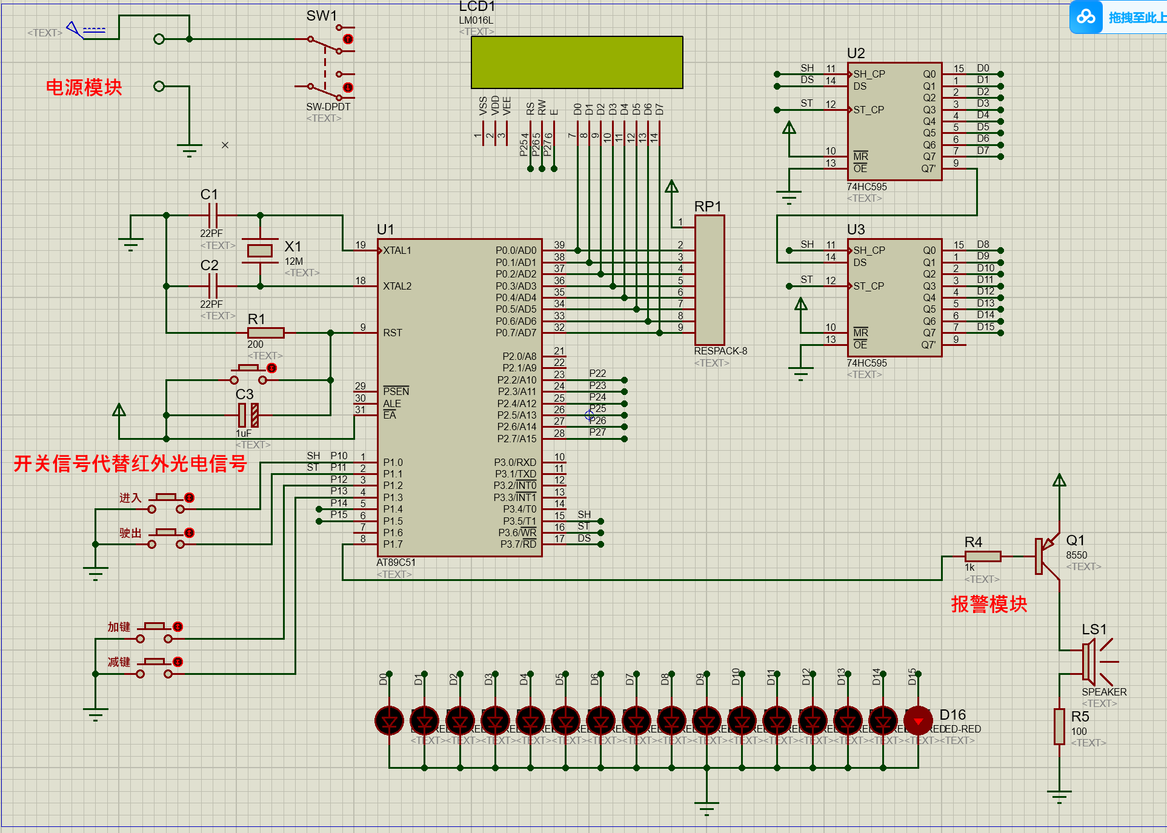This screenshot has height=833, width=1167.
Task: Toggle the SW1 DPDT switch upper actuator
Action: click(x=348, y=39)
